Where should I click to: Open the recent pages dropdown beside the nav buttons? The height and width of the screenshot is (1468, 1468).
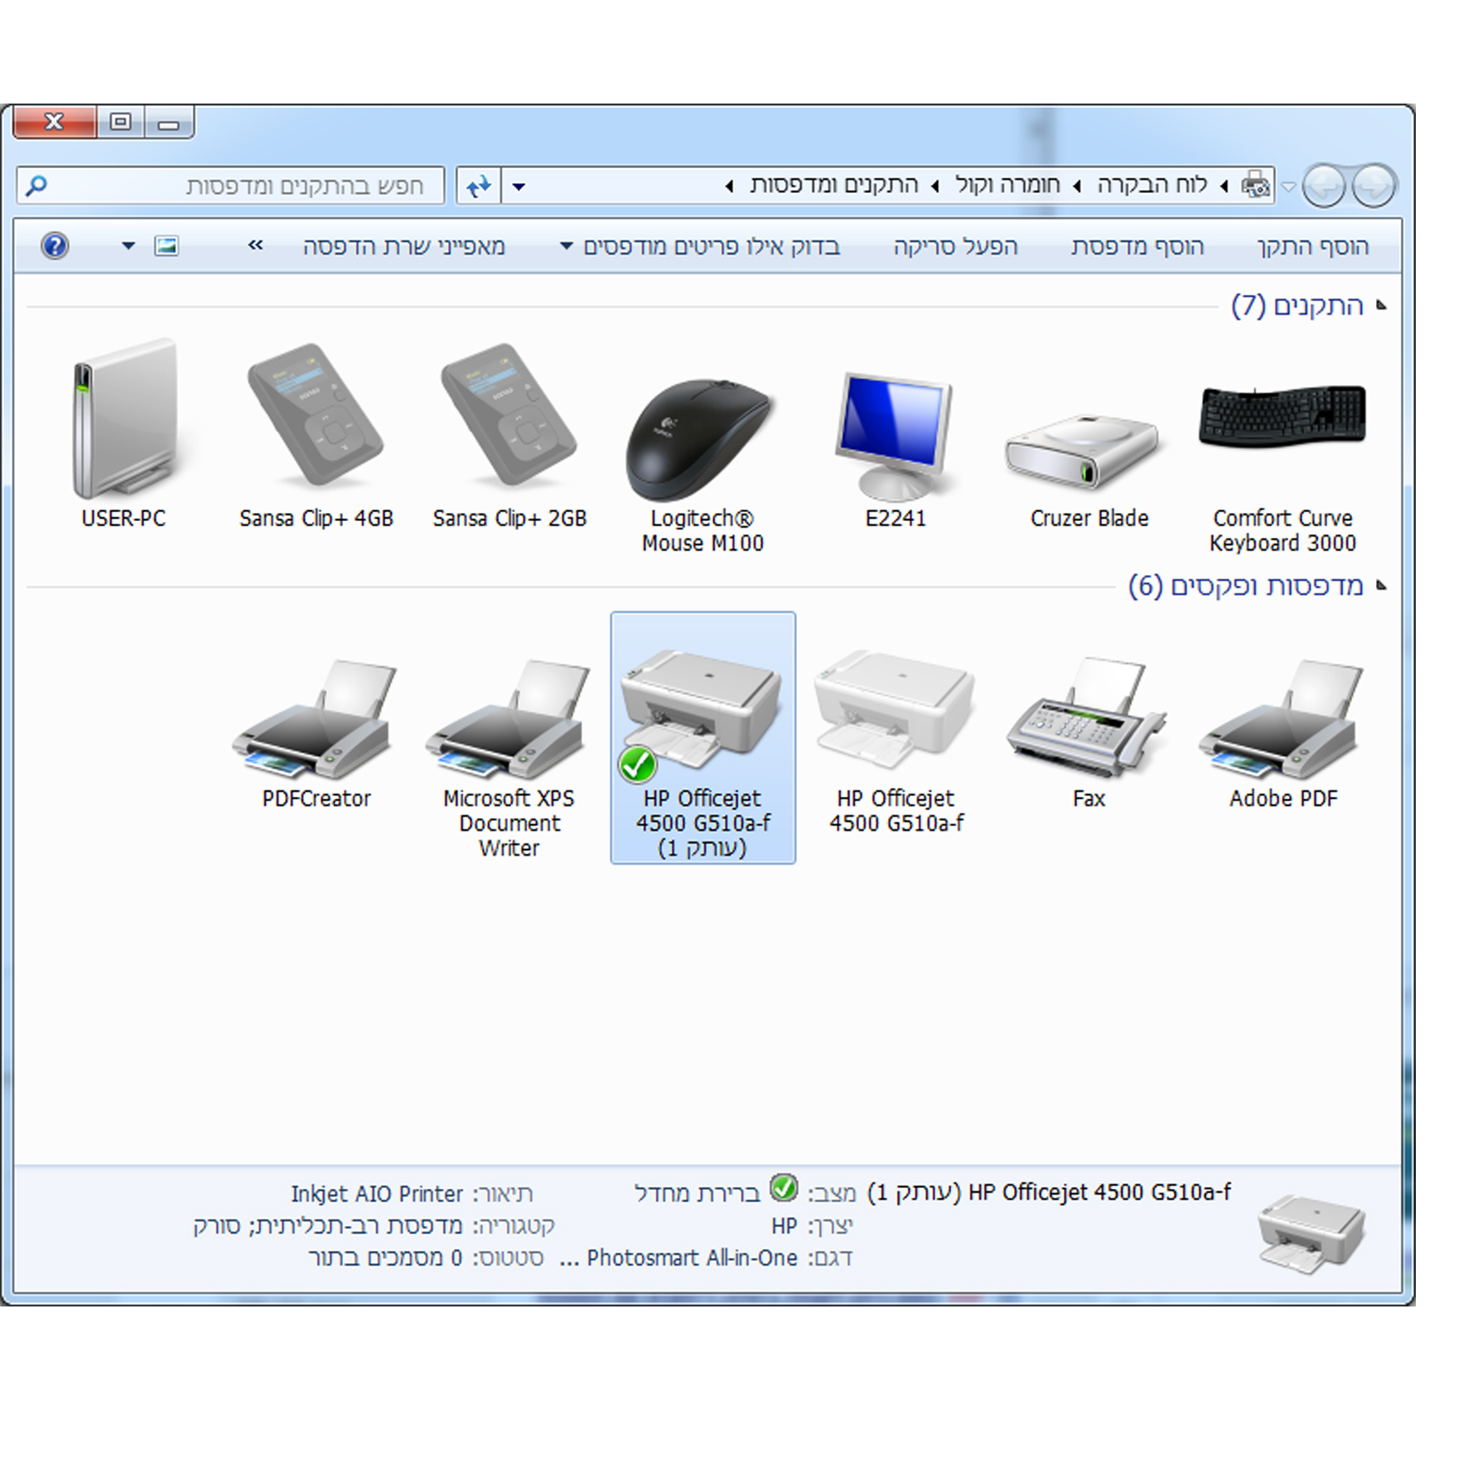pyautogui.click(x=1288, y=186)
